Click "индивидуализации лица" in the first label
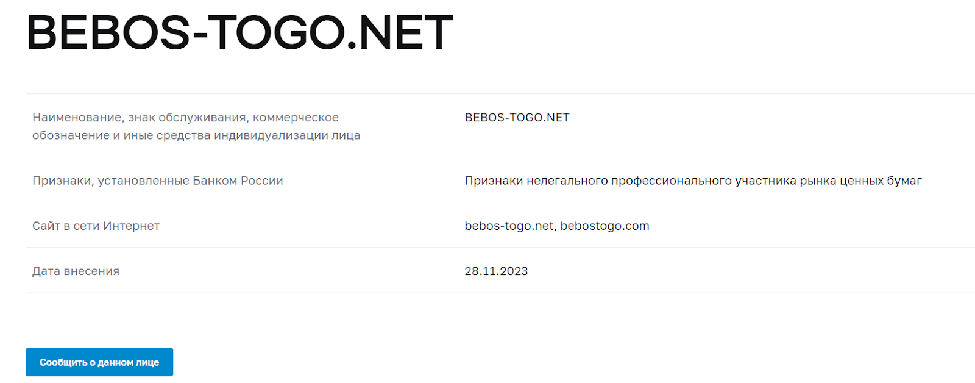975x383 pixels. (x=287, y=135)
